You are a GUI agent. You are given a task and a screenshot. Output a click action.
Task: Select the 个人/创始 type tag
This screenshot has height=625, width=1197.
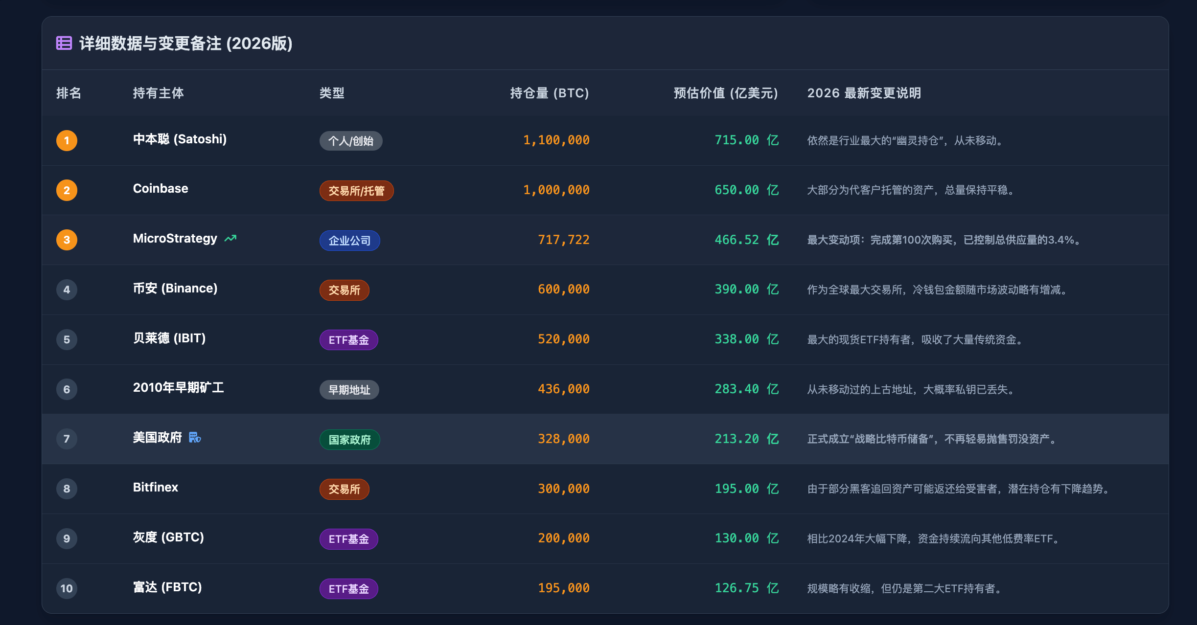coord(350,141)
